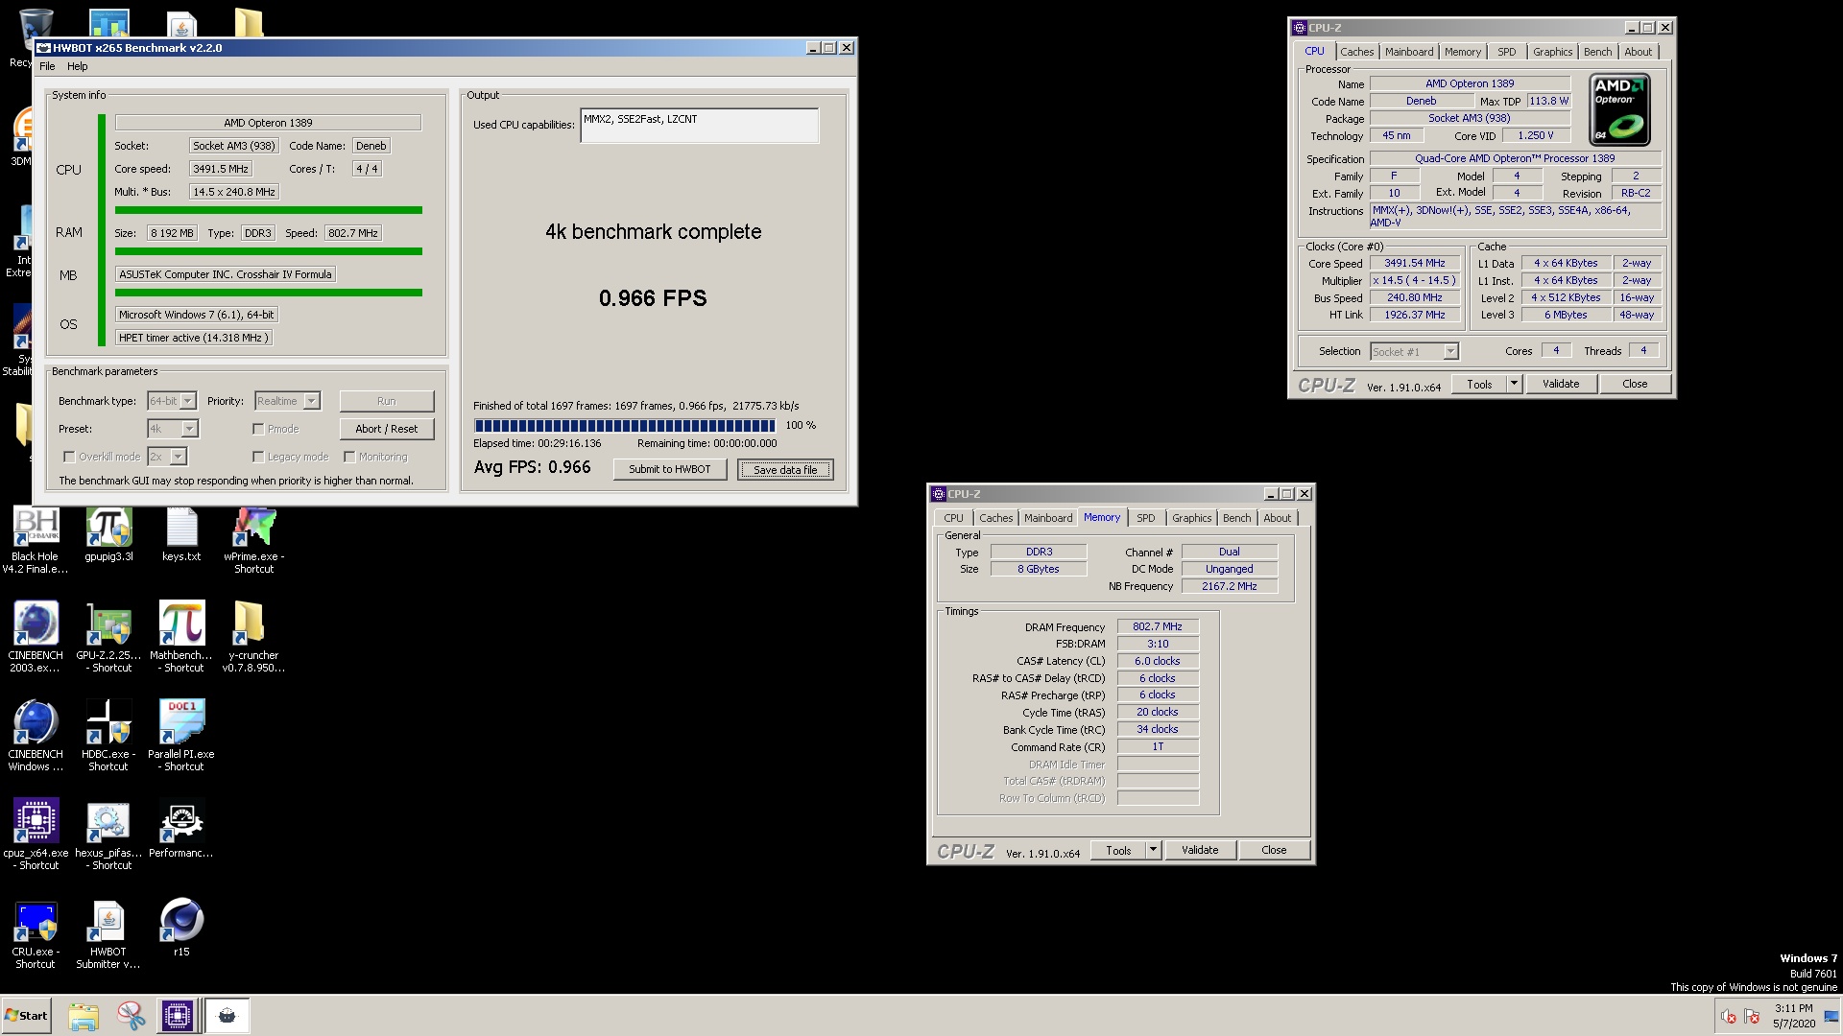The height and width of the screenshot is (1036, 1843).
Task: Open Preset 4k dropdown
Action: (x=173, y=429)
